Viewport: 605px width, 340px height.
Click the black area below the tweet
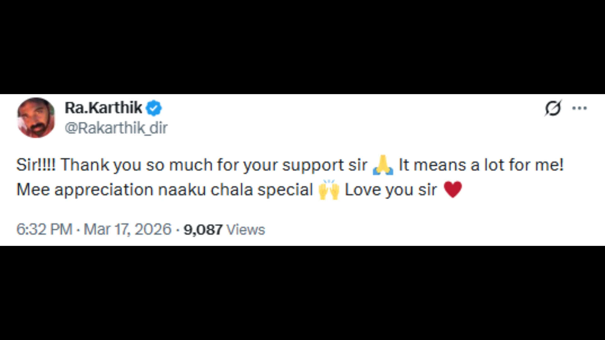(x=302, y=293)
